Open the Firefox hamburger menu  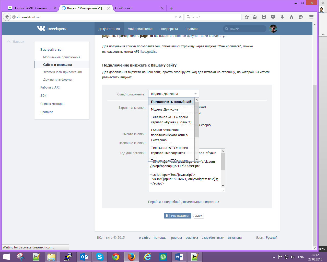click(x=311, y=17)
